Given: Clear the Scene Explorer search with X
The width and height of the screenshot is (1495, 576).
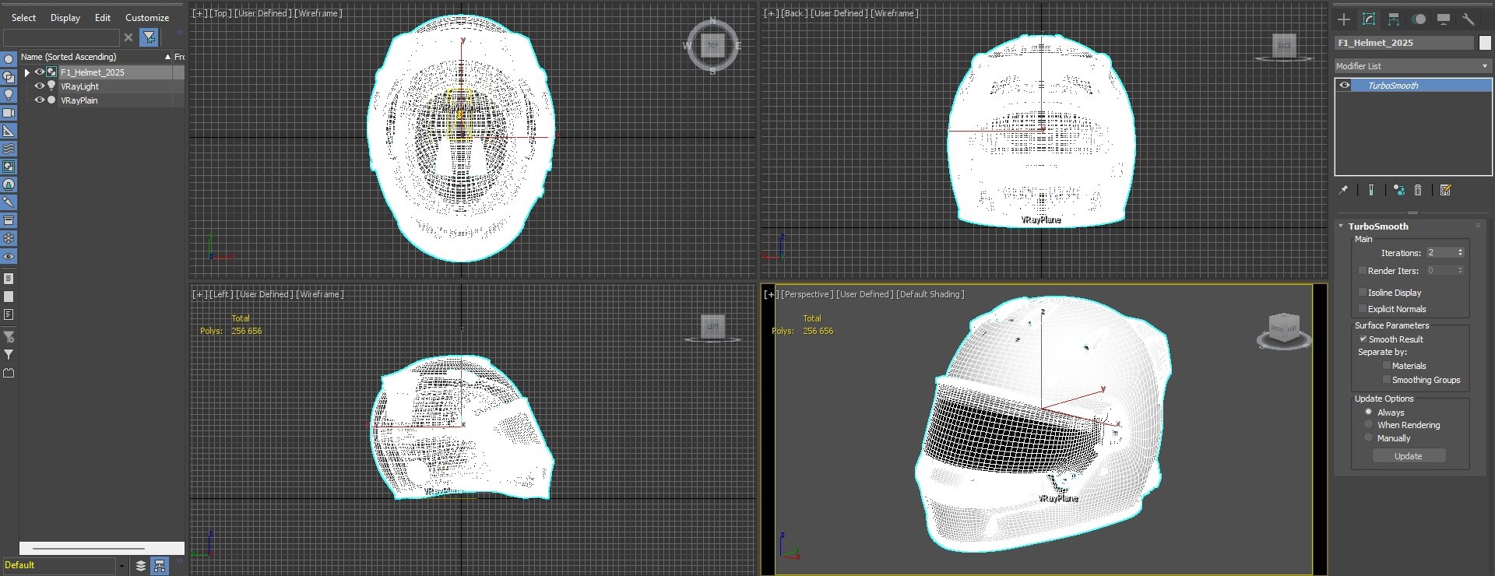Looking at the screenshot, I should click(x=128, y=37).
